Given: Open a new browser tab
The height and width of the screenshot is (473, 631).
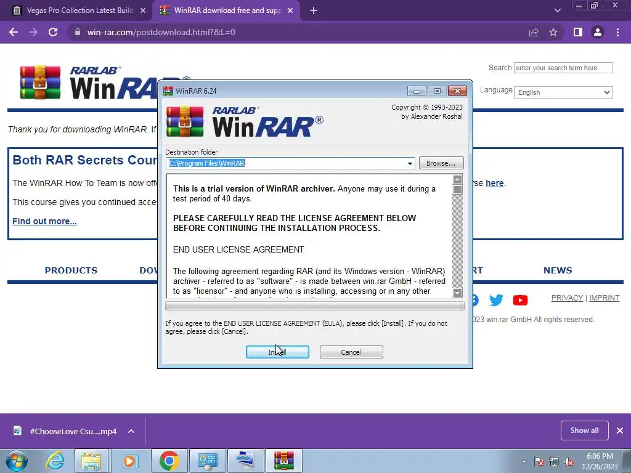Looking at the screenshot, I should [314, 10].
